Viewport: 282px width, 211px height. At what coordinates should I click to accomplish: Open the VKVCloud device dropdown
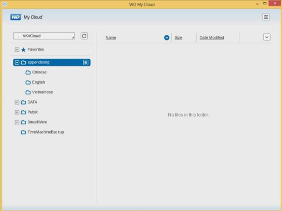[x=44, y=36]
